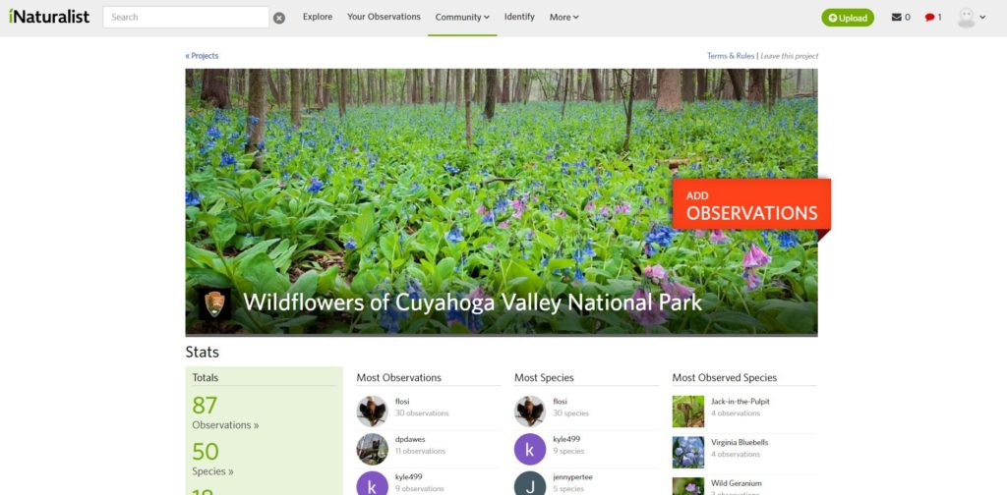Open kyle499's avatar under Most Species
The width and height of the screenshot is (1007, 495).
tap(530, 449)
